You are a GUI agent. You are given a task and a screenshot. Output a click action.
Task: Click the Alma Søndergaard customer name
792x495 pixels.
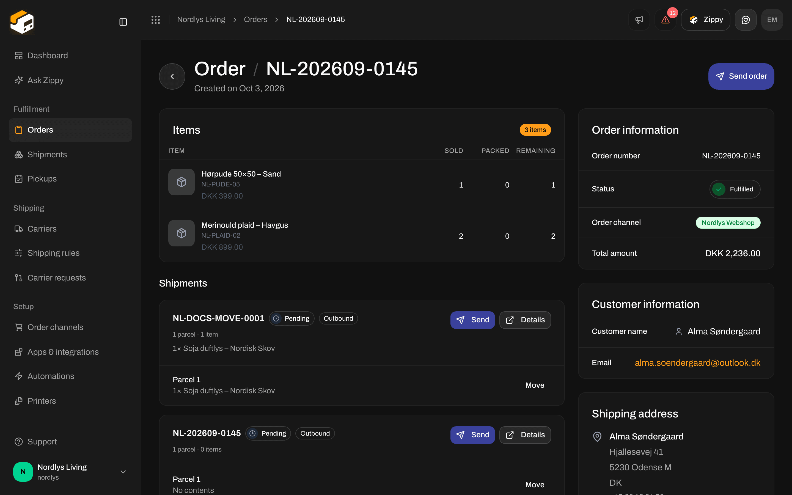pyautogui.click(x=724, y=332)
